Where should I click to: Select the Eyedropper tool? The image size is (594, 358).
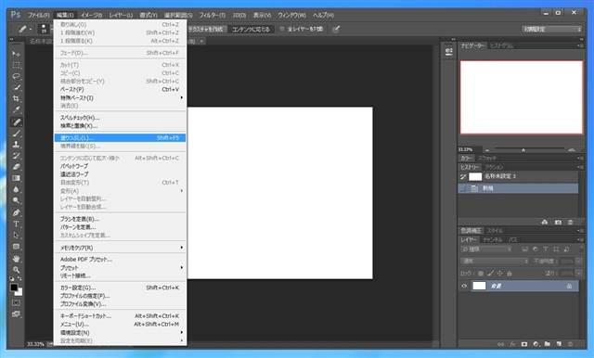[16, 110]
